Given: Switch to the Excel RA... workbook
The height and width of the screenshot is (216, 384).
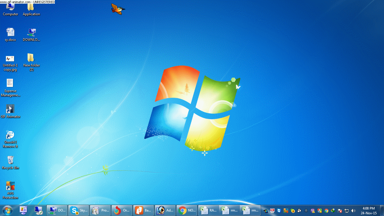Looking at the screenshot, I should (x=208, y=210).
